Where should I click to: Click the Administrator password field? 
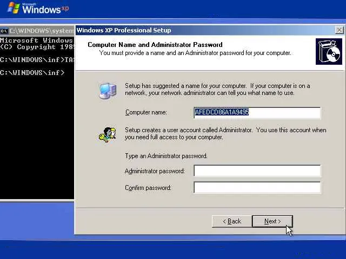pyautogui.click(x=257, y=171)
